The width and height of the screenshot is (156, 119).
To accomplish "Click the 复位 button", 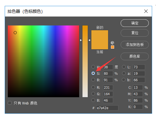I will pyautogui.click(x=135, y=33).
